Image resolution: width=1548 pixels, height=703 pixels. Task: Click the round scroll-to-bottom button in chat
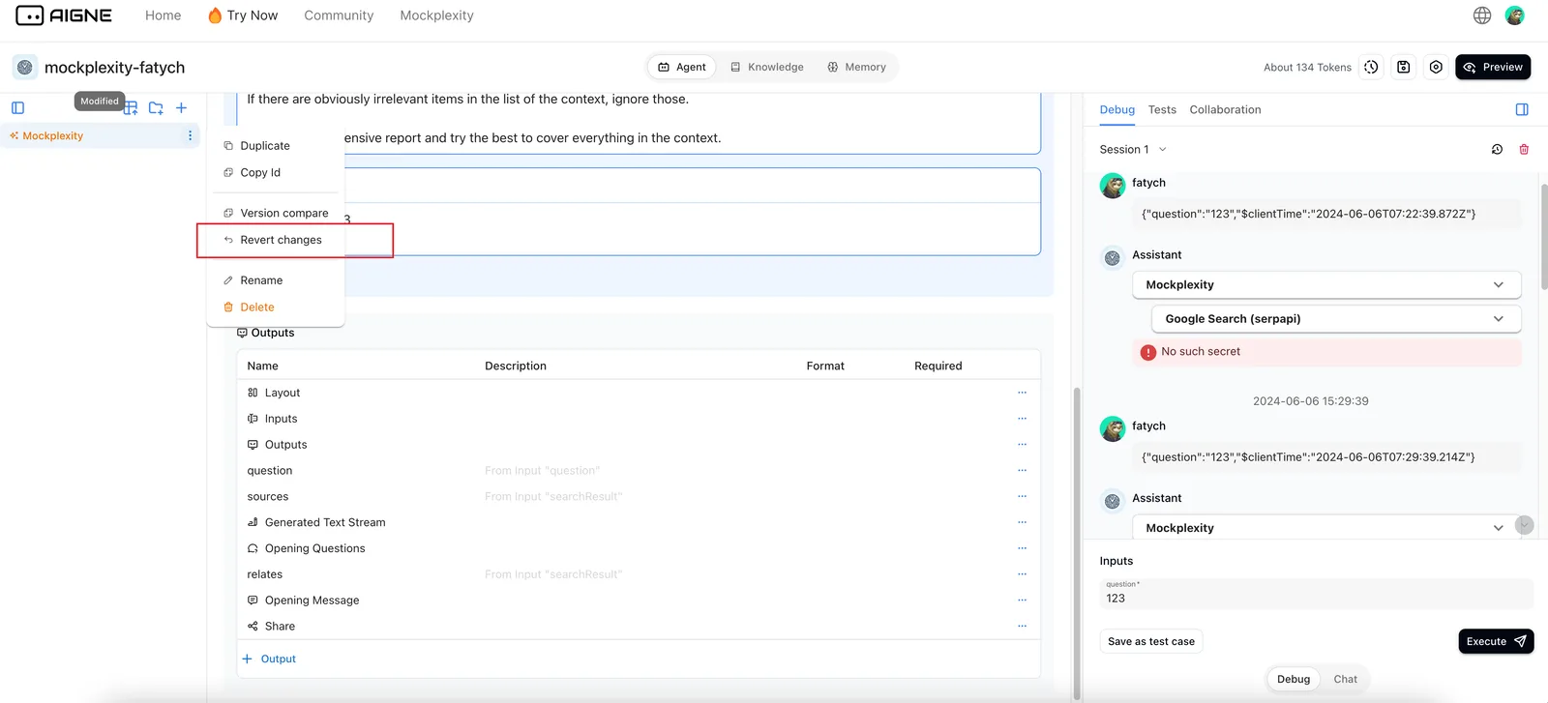[1524, 525]
